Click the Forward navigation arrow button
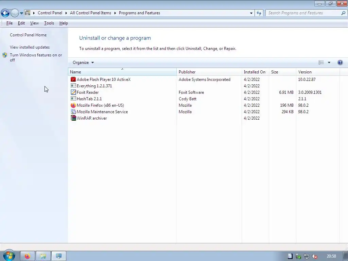Screen dimensions: 348x261 pyautogui.click(x=15, y=13)
